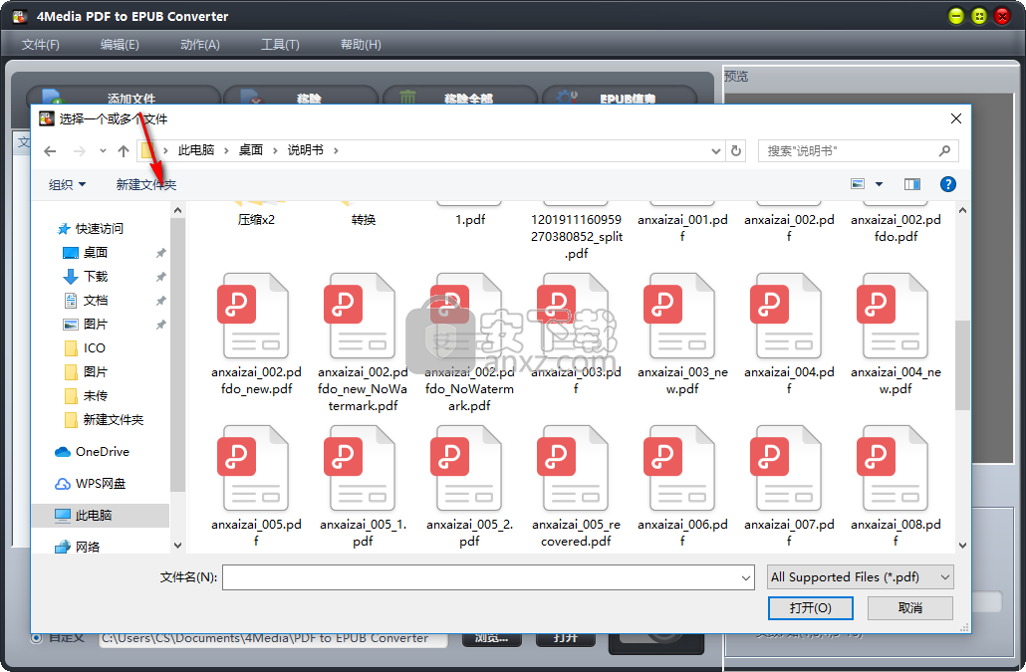
Task: Click 此电脑 in the address breadcrumb
Action: 196,150
